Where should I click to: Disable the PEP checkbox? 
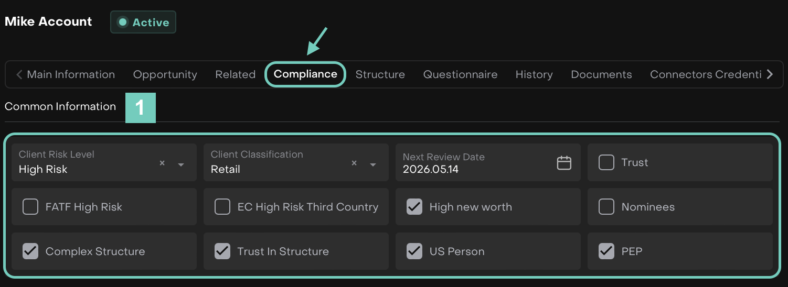[x=606, y=251]
